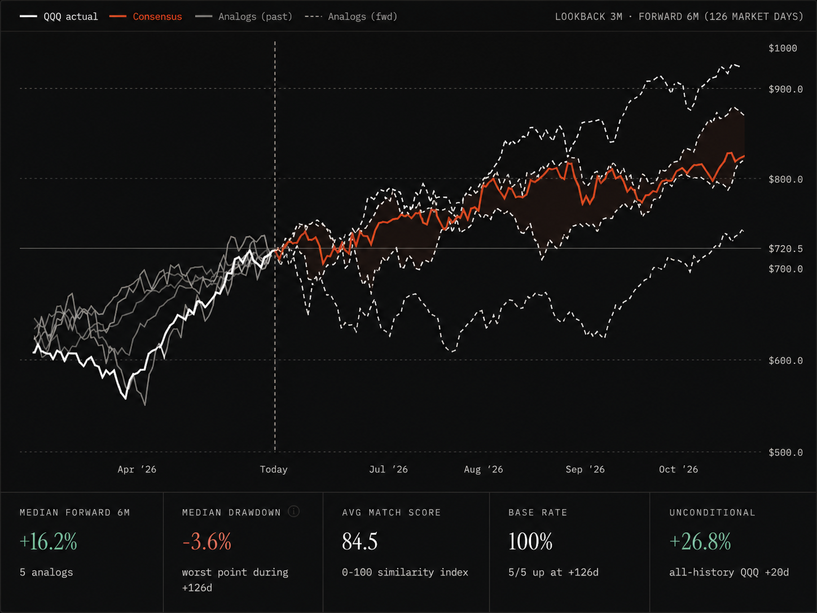Viewport: 817px width, 613px height.
Task: Click the $1000 y-axis label
Action: [x=783, y=49]
